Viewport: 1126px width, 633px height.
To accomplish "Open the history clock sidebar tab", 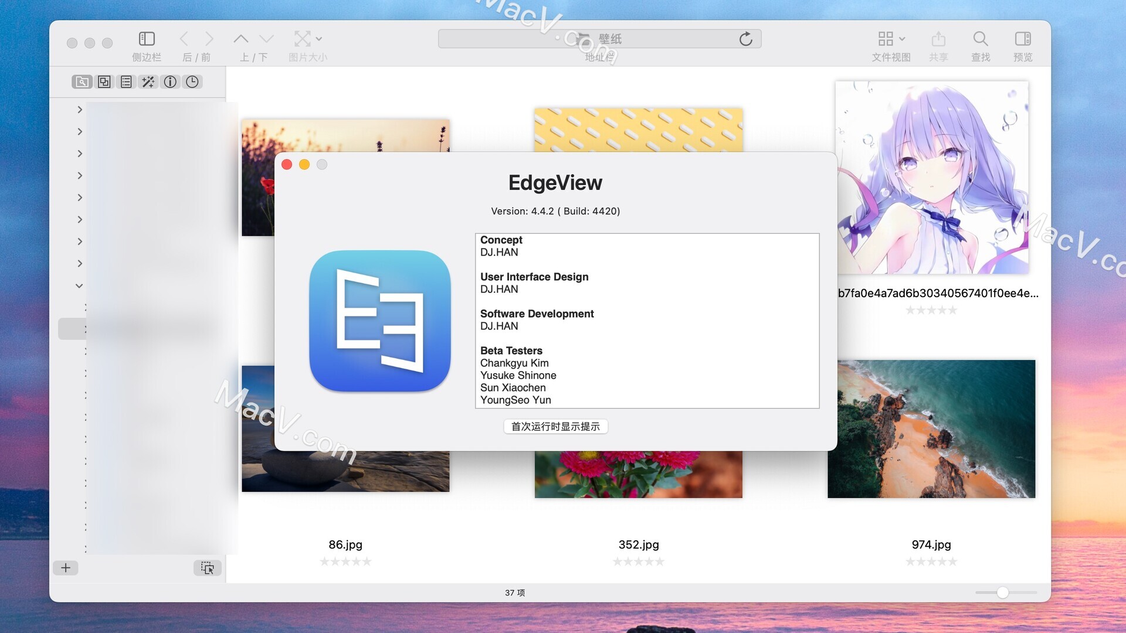I will [192, 82].
